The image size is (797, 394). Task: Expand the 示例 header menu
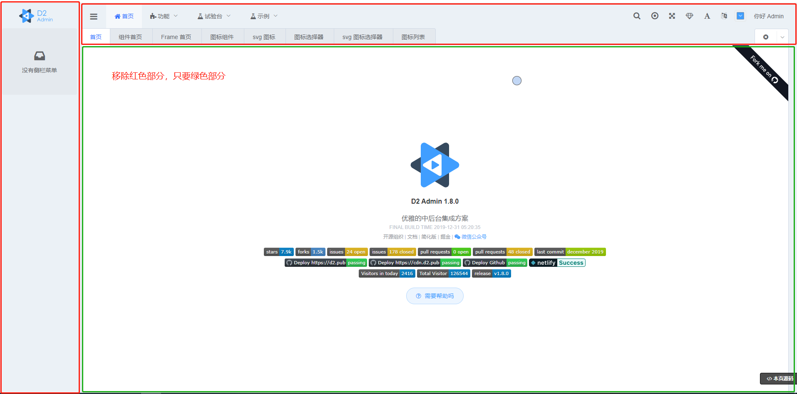tap(264, 16)
